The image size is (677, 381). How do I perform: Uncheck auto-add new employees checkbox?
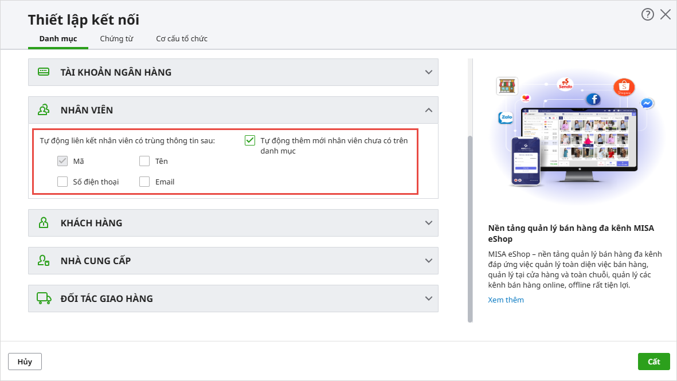pyautogui.click(x=250, y=140)
